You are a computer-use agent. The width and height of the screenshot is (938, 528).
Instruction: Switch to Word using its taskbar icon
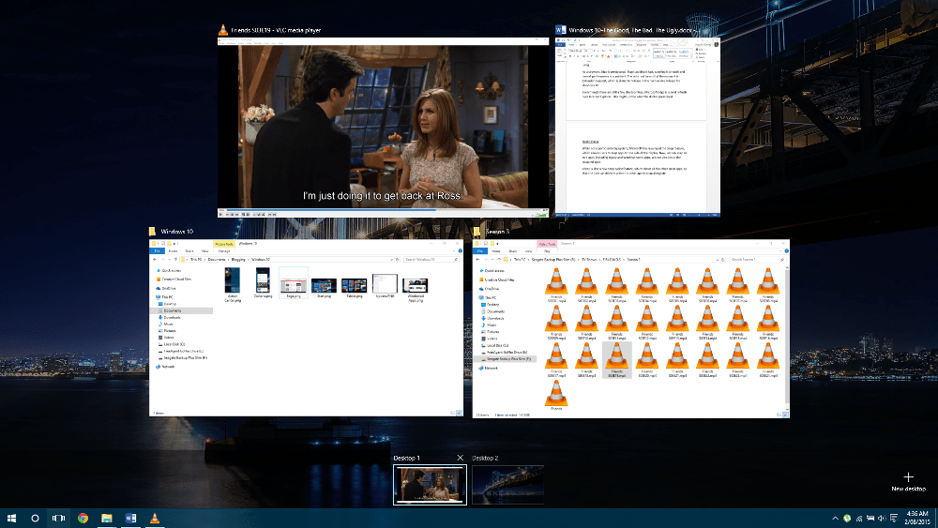pos(130,519)
